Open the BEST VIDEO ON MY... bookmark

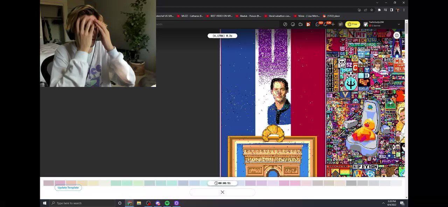click(x=219, y=16)
